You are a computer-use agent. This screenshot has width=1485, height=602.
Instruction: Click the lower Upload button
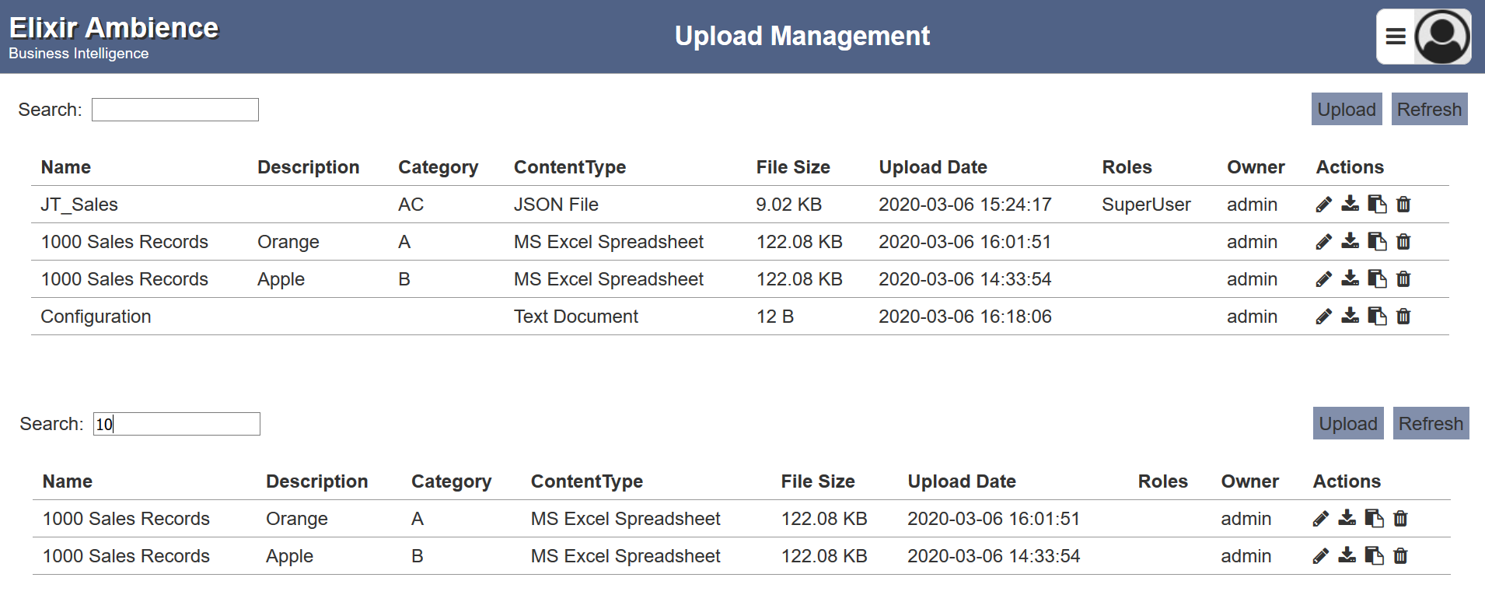point(1348,423)
